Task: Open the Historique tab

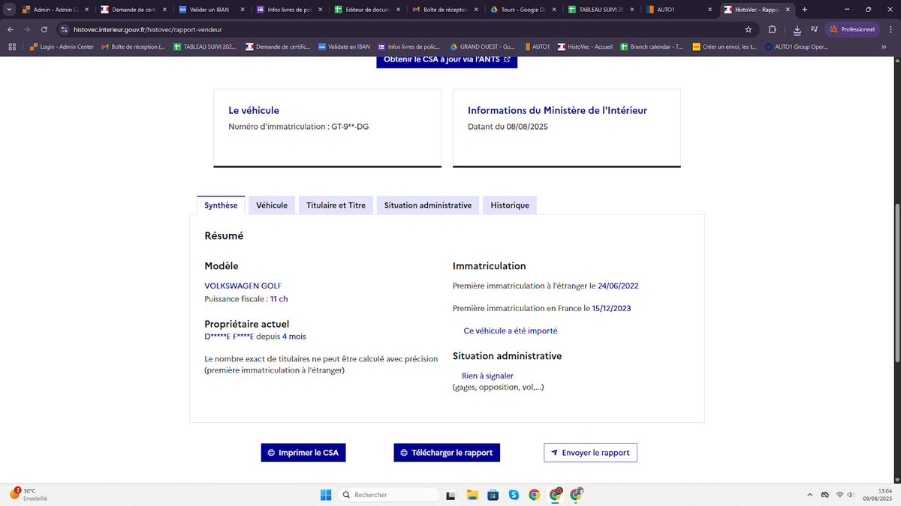Action: coord(510,205)
